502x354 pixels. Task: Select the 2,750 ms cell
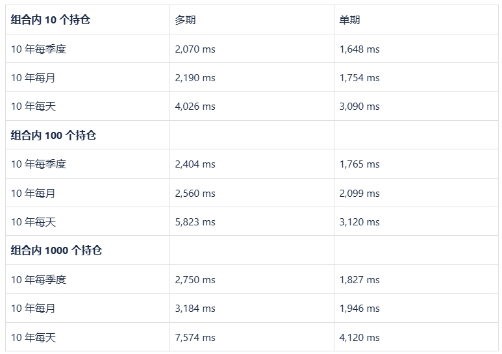coord(251,279)
